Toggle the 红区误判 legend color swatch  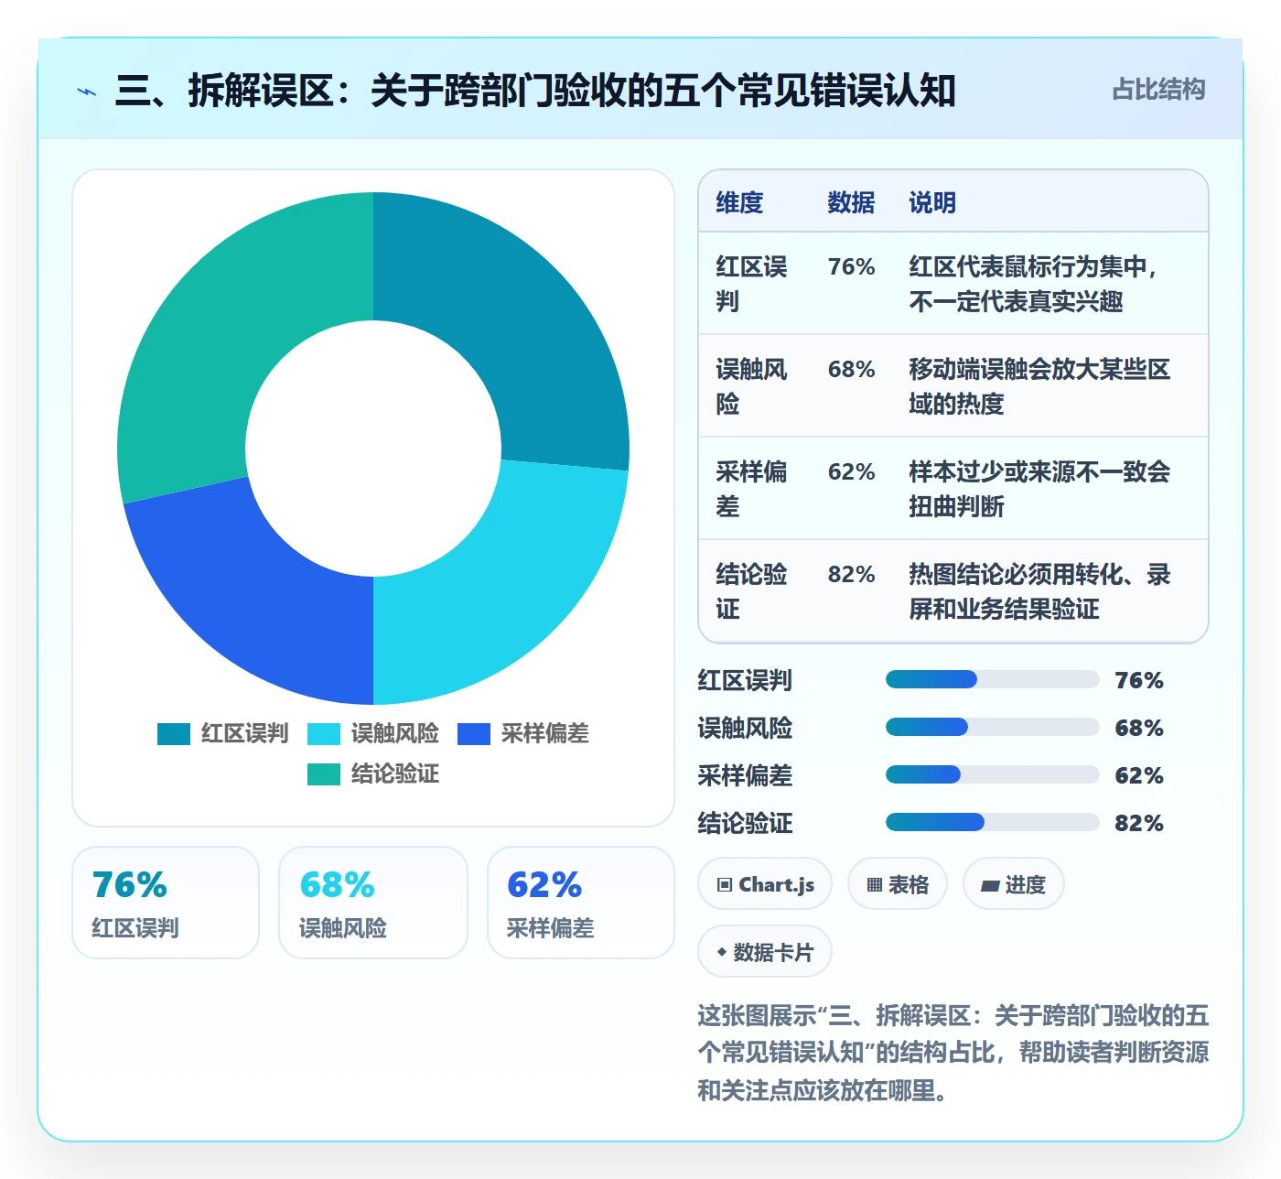tap(174, 734)
